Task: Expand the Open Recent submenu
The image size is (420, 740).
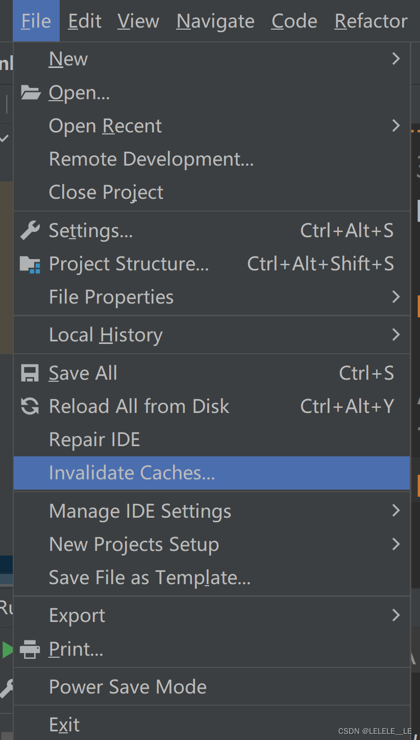Action: point(396,126)
